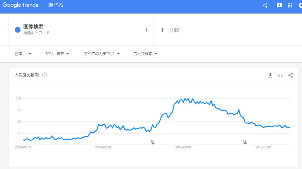Viewport: 302px width, 169px height.
Task: Click the embed code icon
Action: 280,75
